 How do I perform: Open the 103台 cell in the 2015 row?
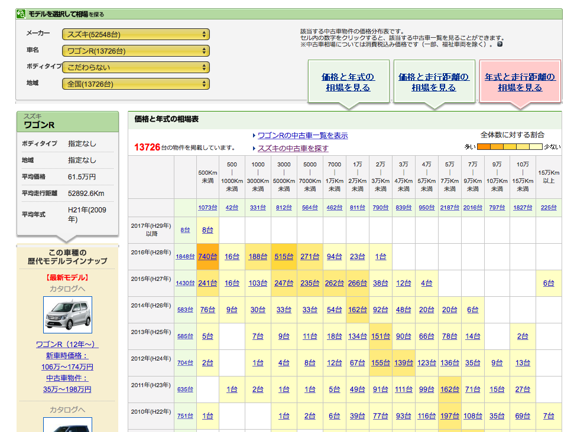(x=258, y=283)
